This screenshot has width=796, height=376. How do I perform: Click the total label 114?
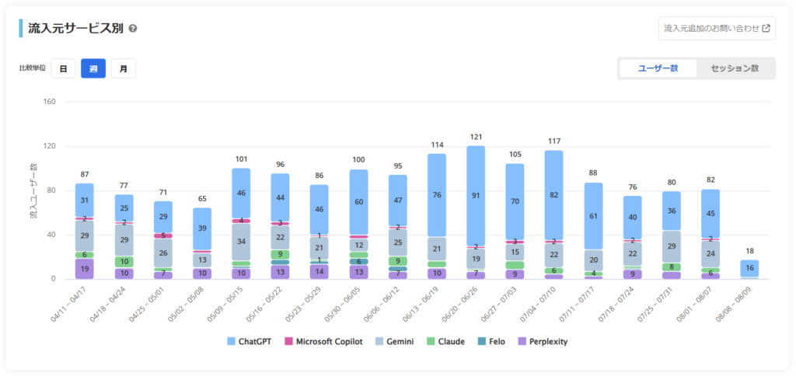click(437, 144)
